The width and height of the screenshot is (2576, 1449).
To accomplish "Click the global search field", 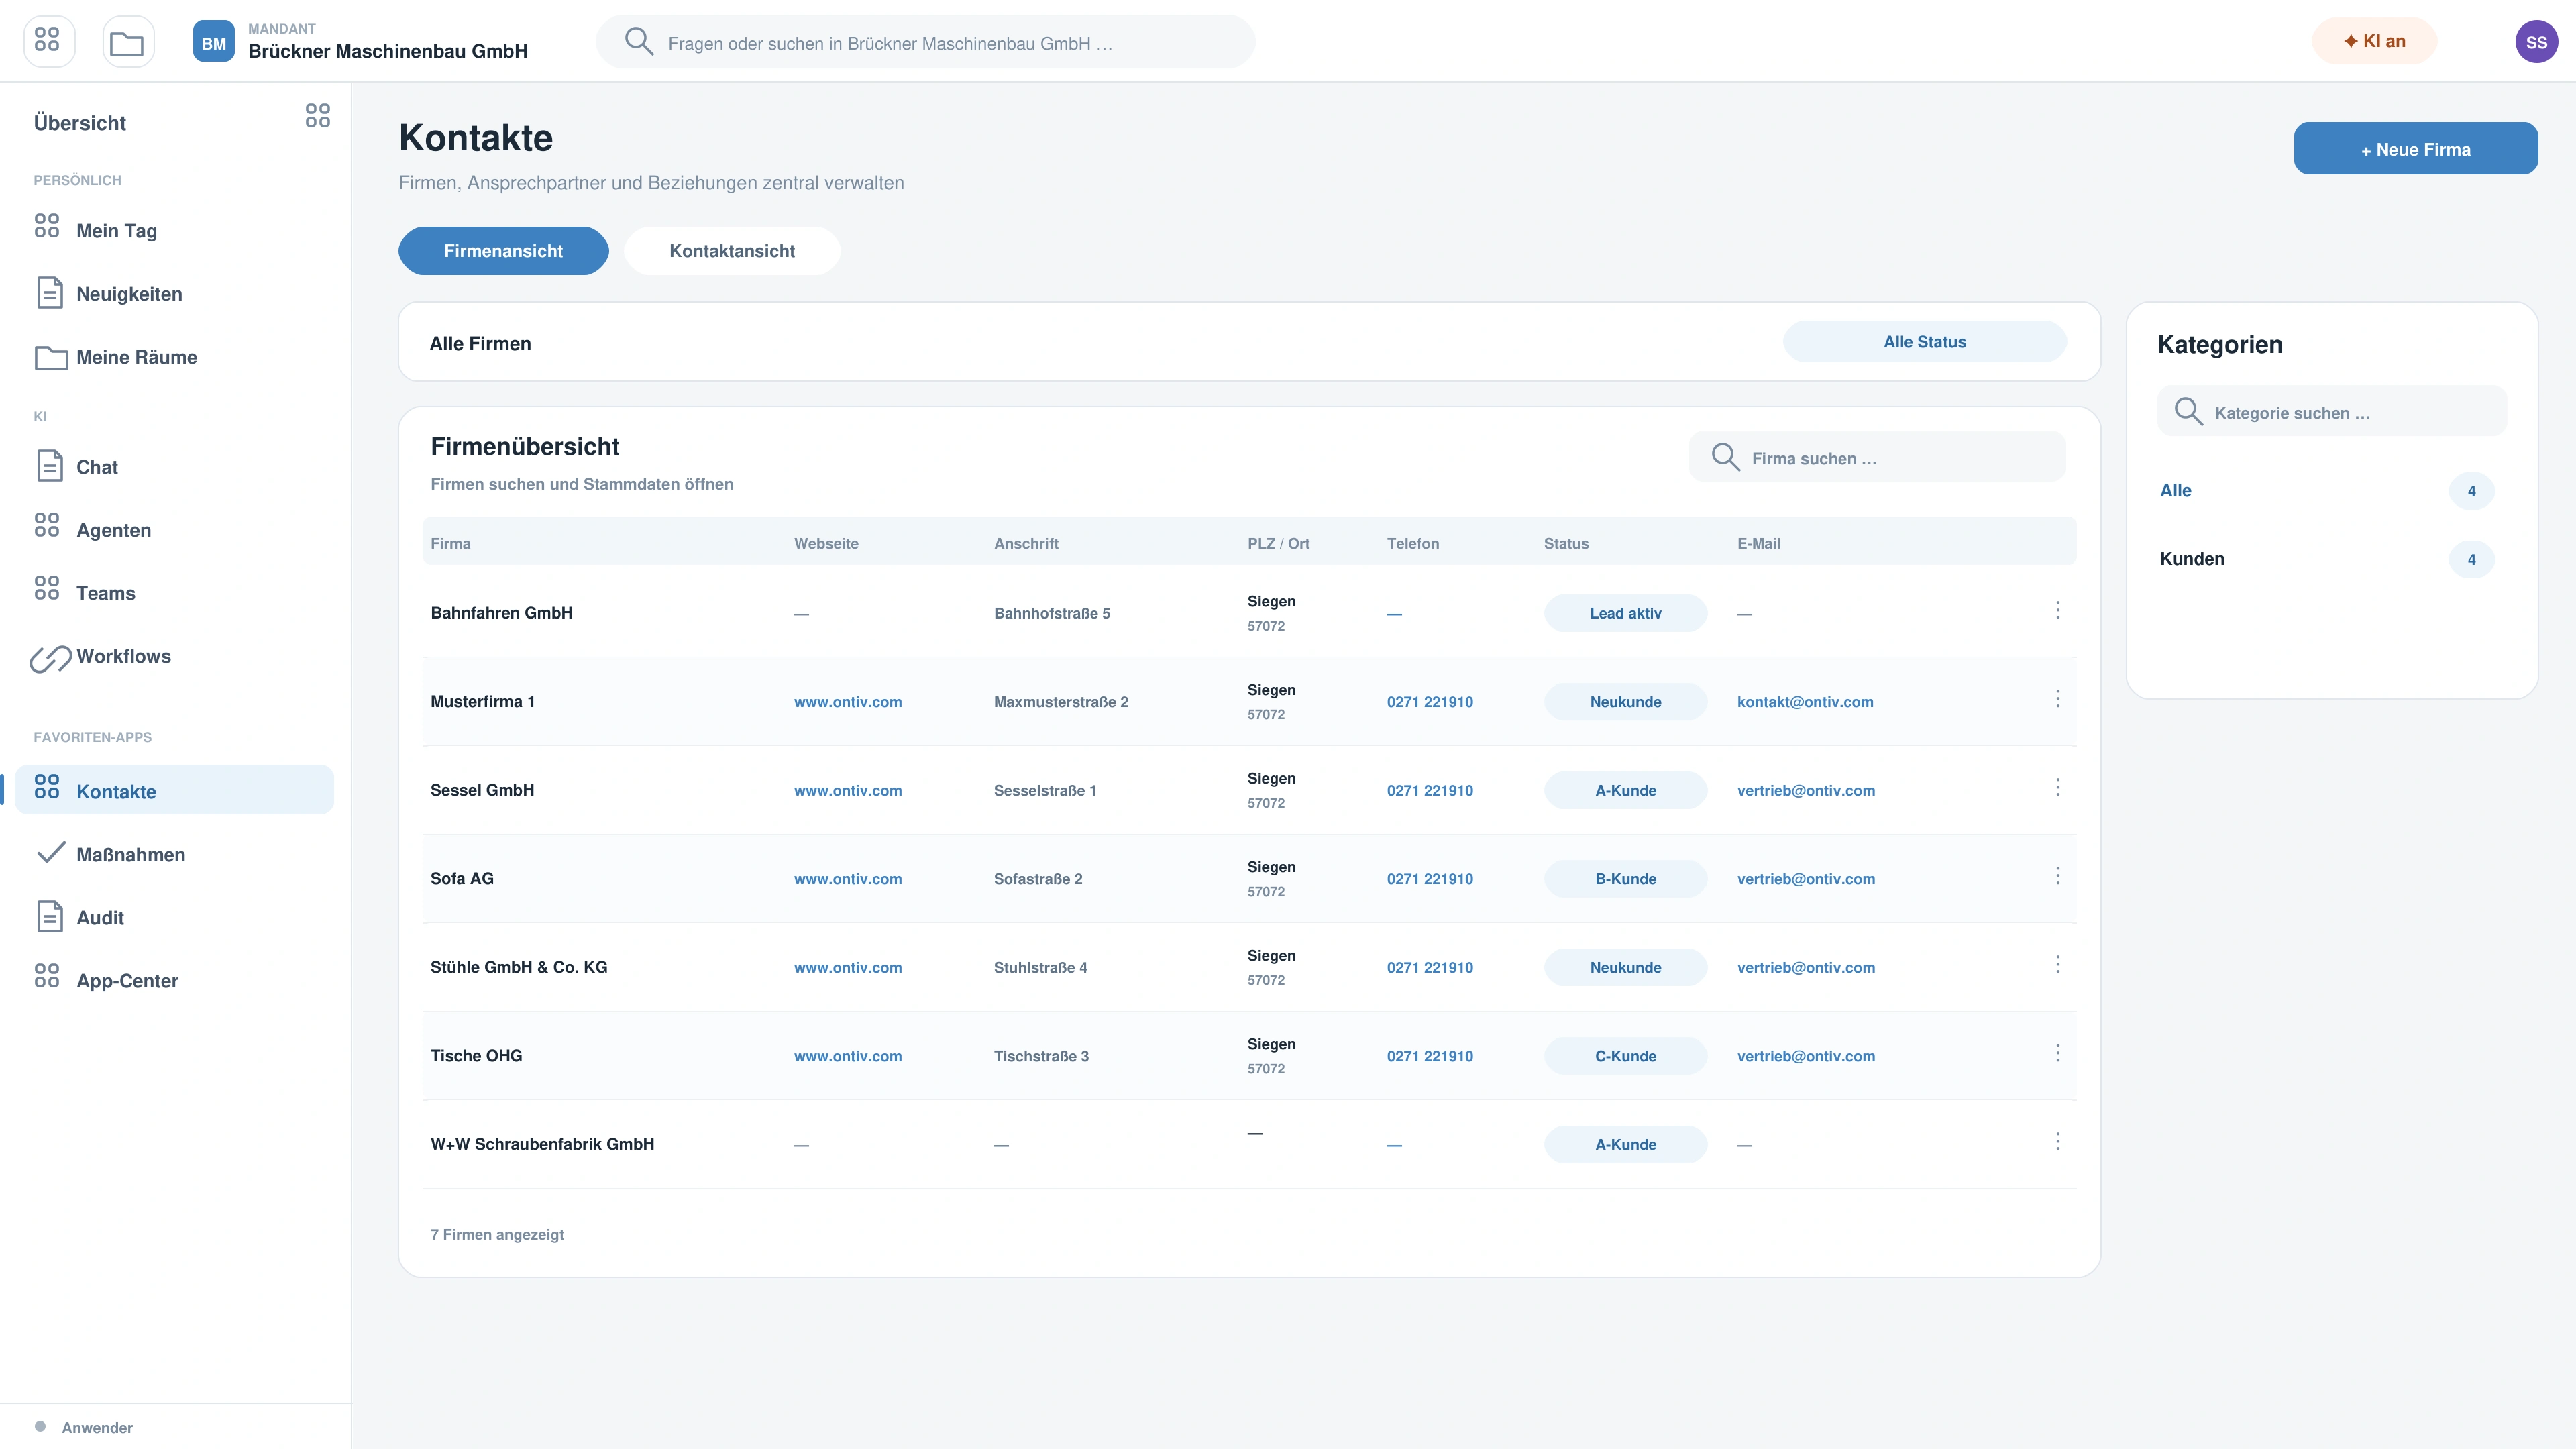I will click(x=925, y=42).
